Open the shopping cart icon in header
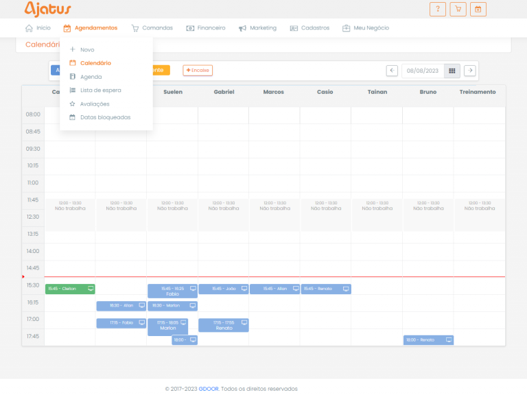This screenshot has width=527, height=395. 458,9
